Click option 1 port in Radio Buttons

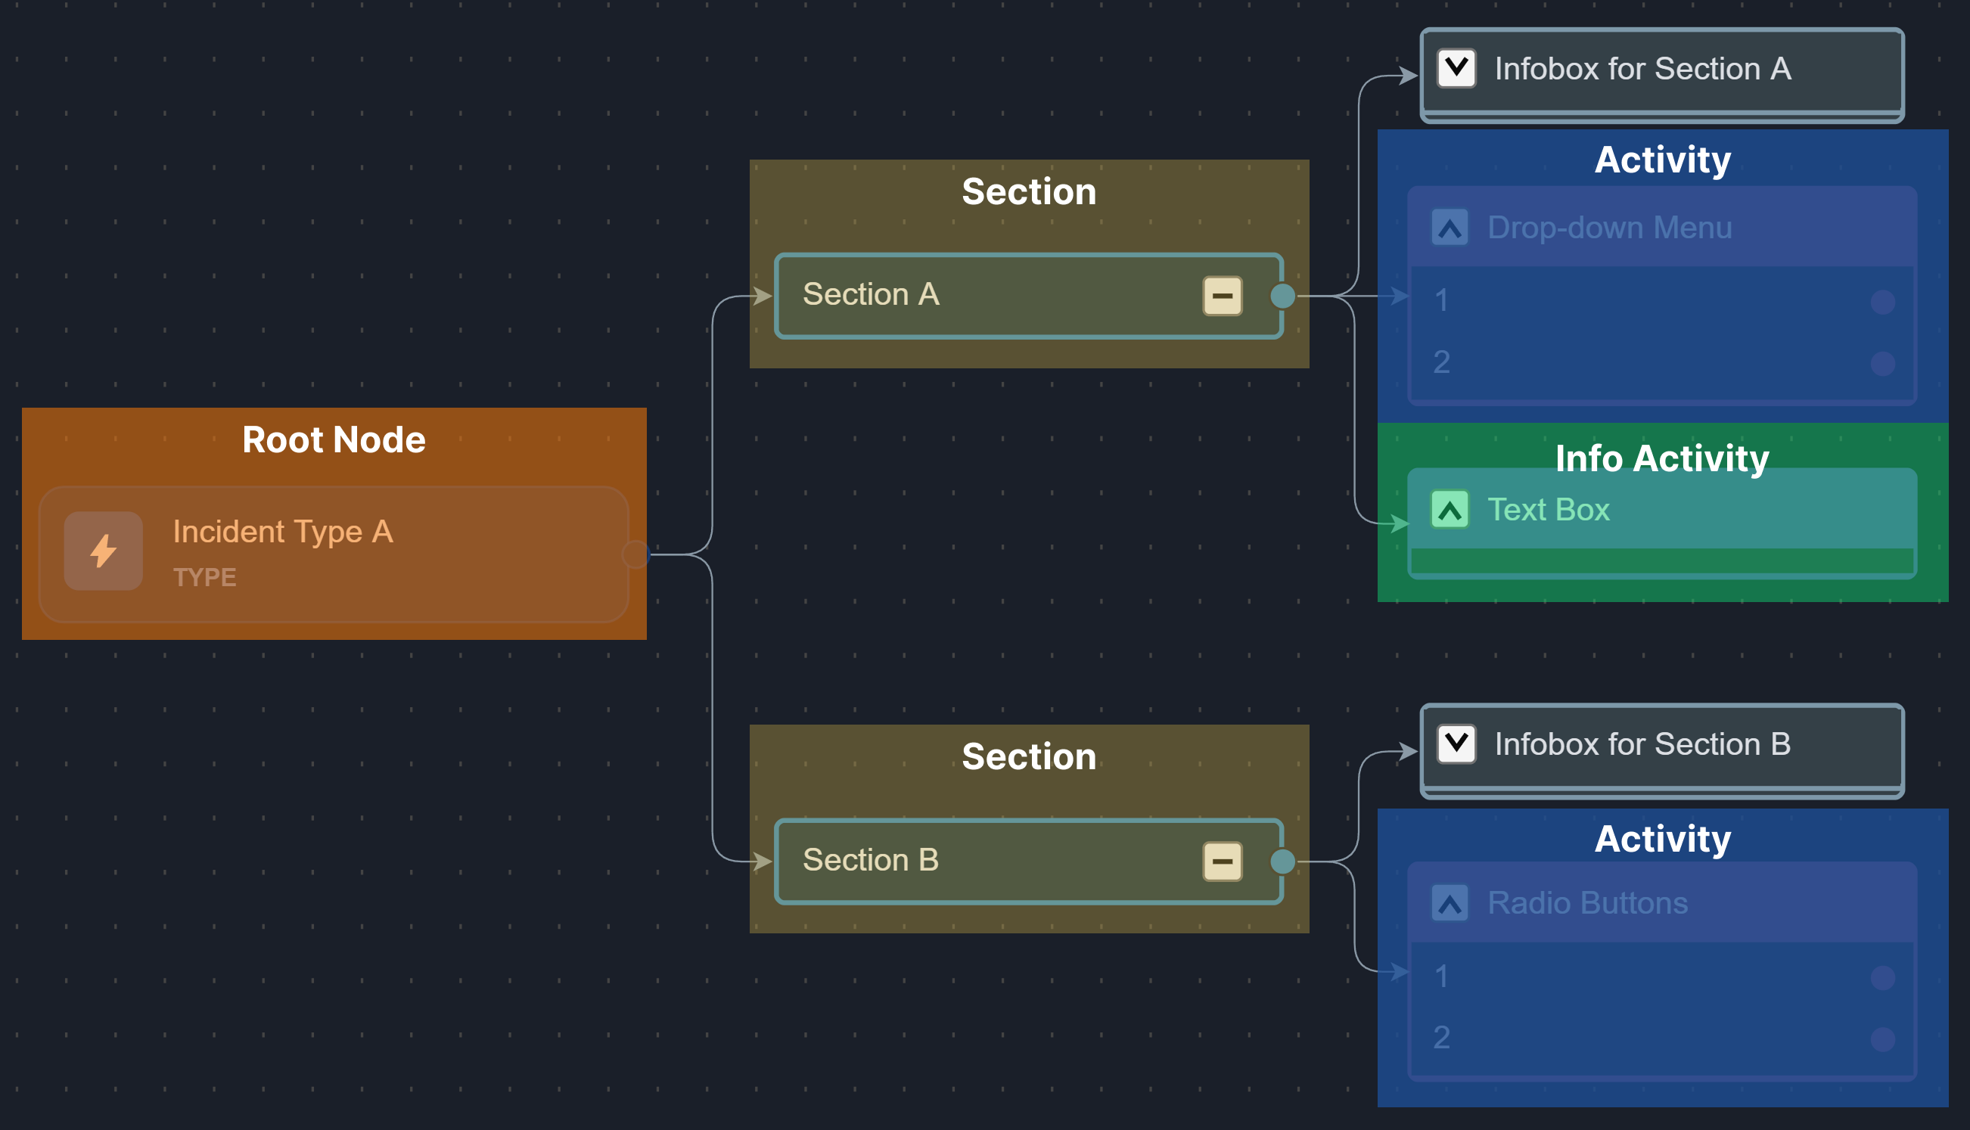1882,978
